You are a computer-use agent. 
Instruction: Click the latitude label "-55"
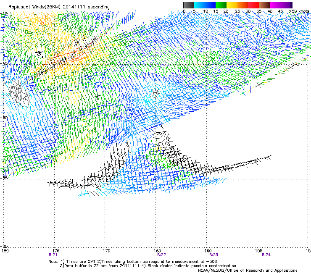point(4,178)
